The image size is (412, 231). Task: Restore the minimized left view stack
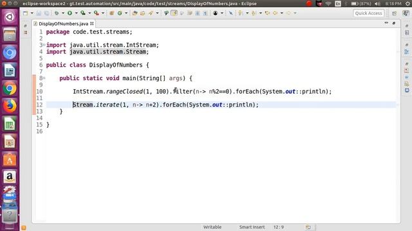(25, 26)
